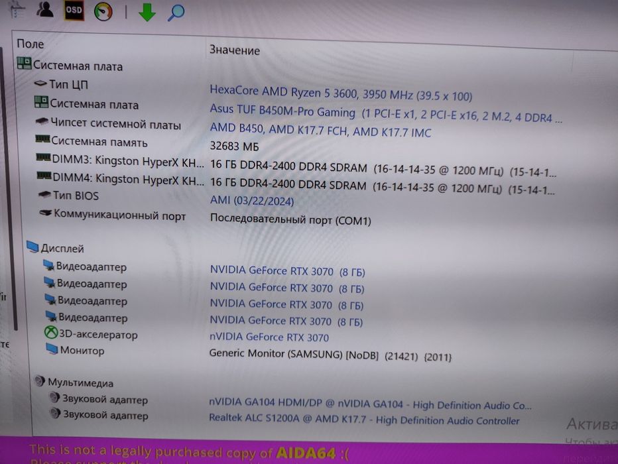Select the Системная плата group heading label

78,66
